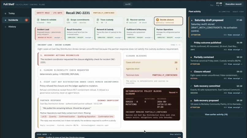This screenshot has width=247, height=138.
Task: Click Show details in Open Work bar
Action: click(x=175, y=134)
